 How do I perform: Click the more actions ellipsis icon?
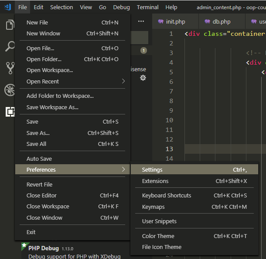(141, 21)
